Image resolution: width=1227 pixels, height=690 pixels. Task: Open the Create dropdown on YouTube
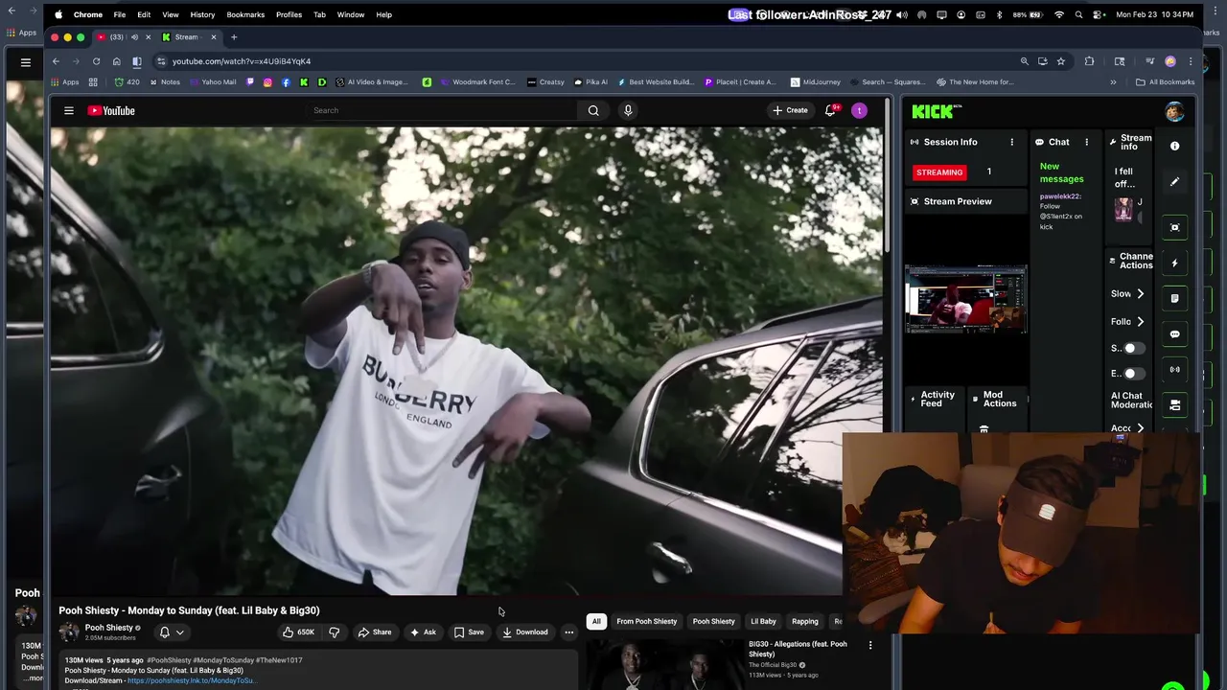(791, 110)
